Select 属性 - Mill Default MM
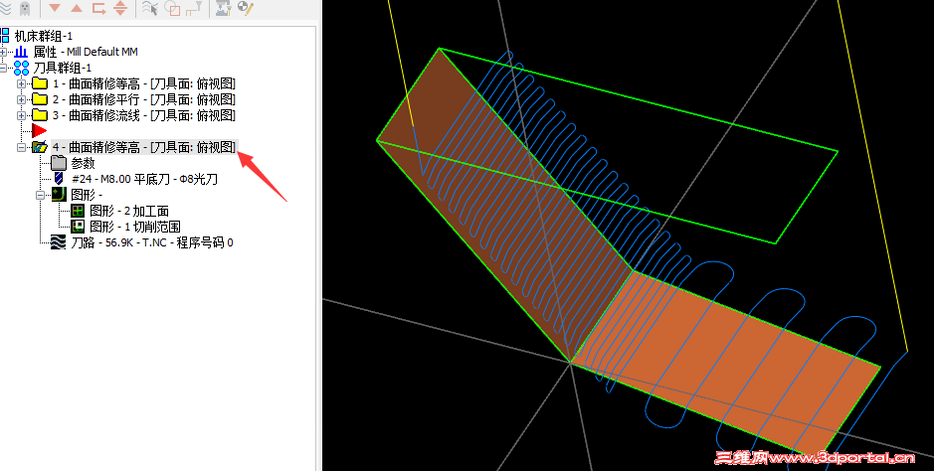Image resolution: width=934 pixels, height=471 pixels. [86, 52]
